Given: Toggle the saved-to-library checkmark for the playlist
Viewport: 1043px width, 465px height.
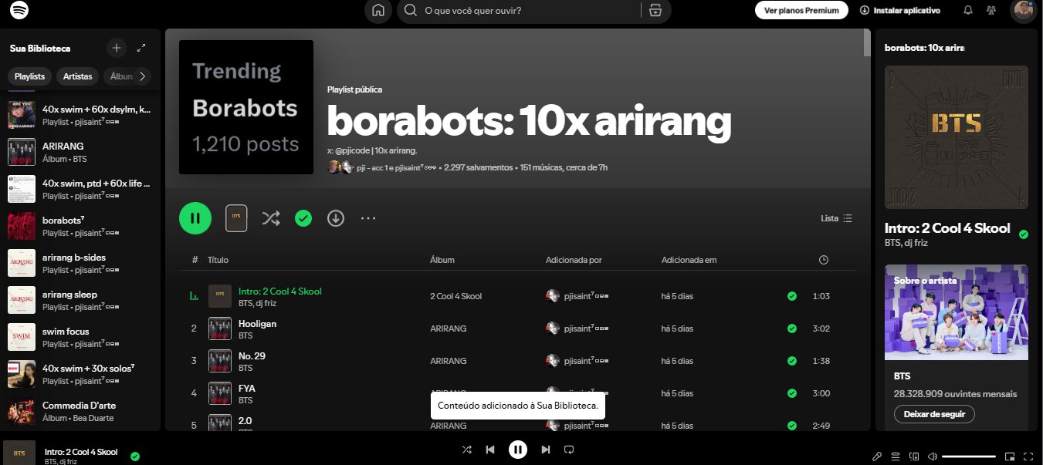Looking at the screenshot, I should [303, 218].
